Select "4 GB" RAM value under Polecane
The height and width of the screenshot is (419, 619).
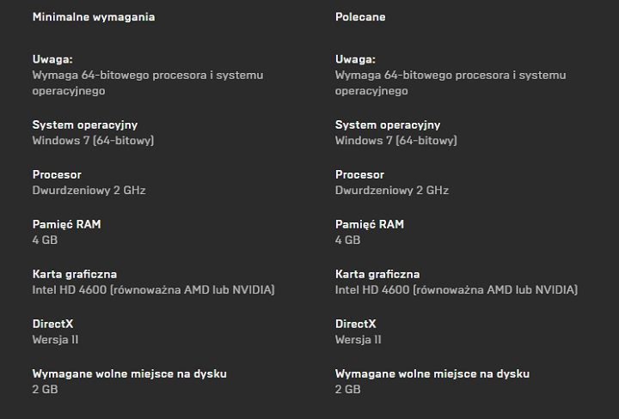click(347, 240)
